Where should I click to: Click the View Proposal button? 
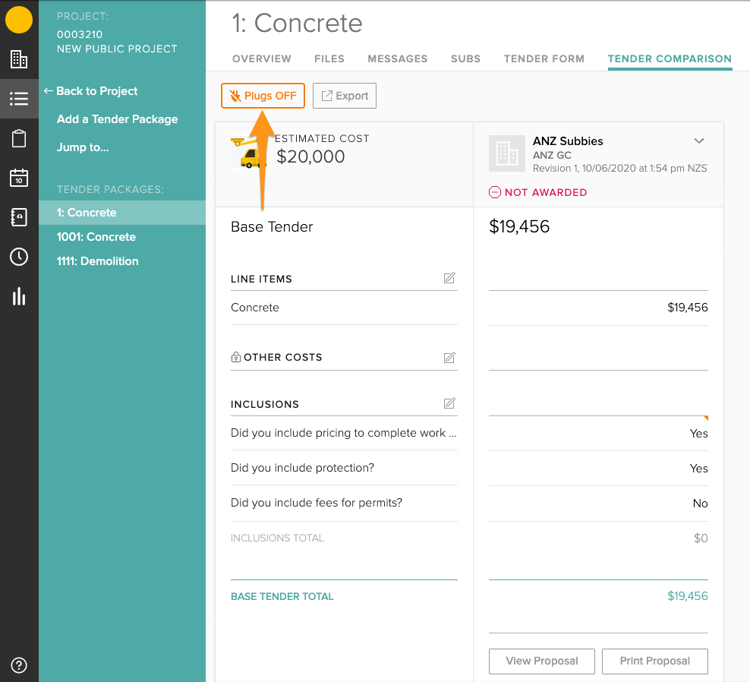click(x=542, y=661)
